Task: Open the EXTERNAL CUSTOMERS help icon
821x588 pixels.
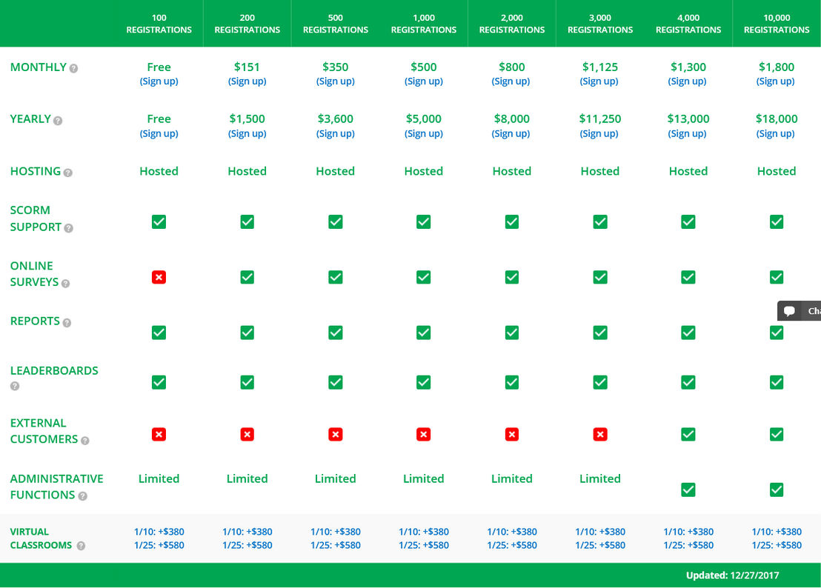Action: 85,441
